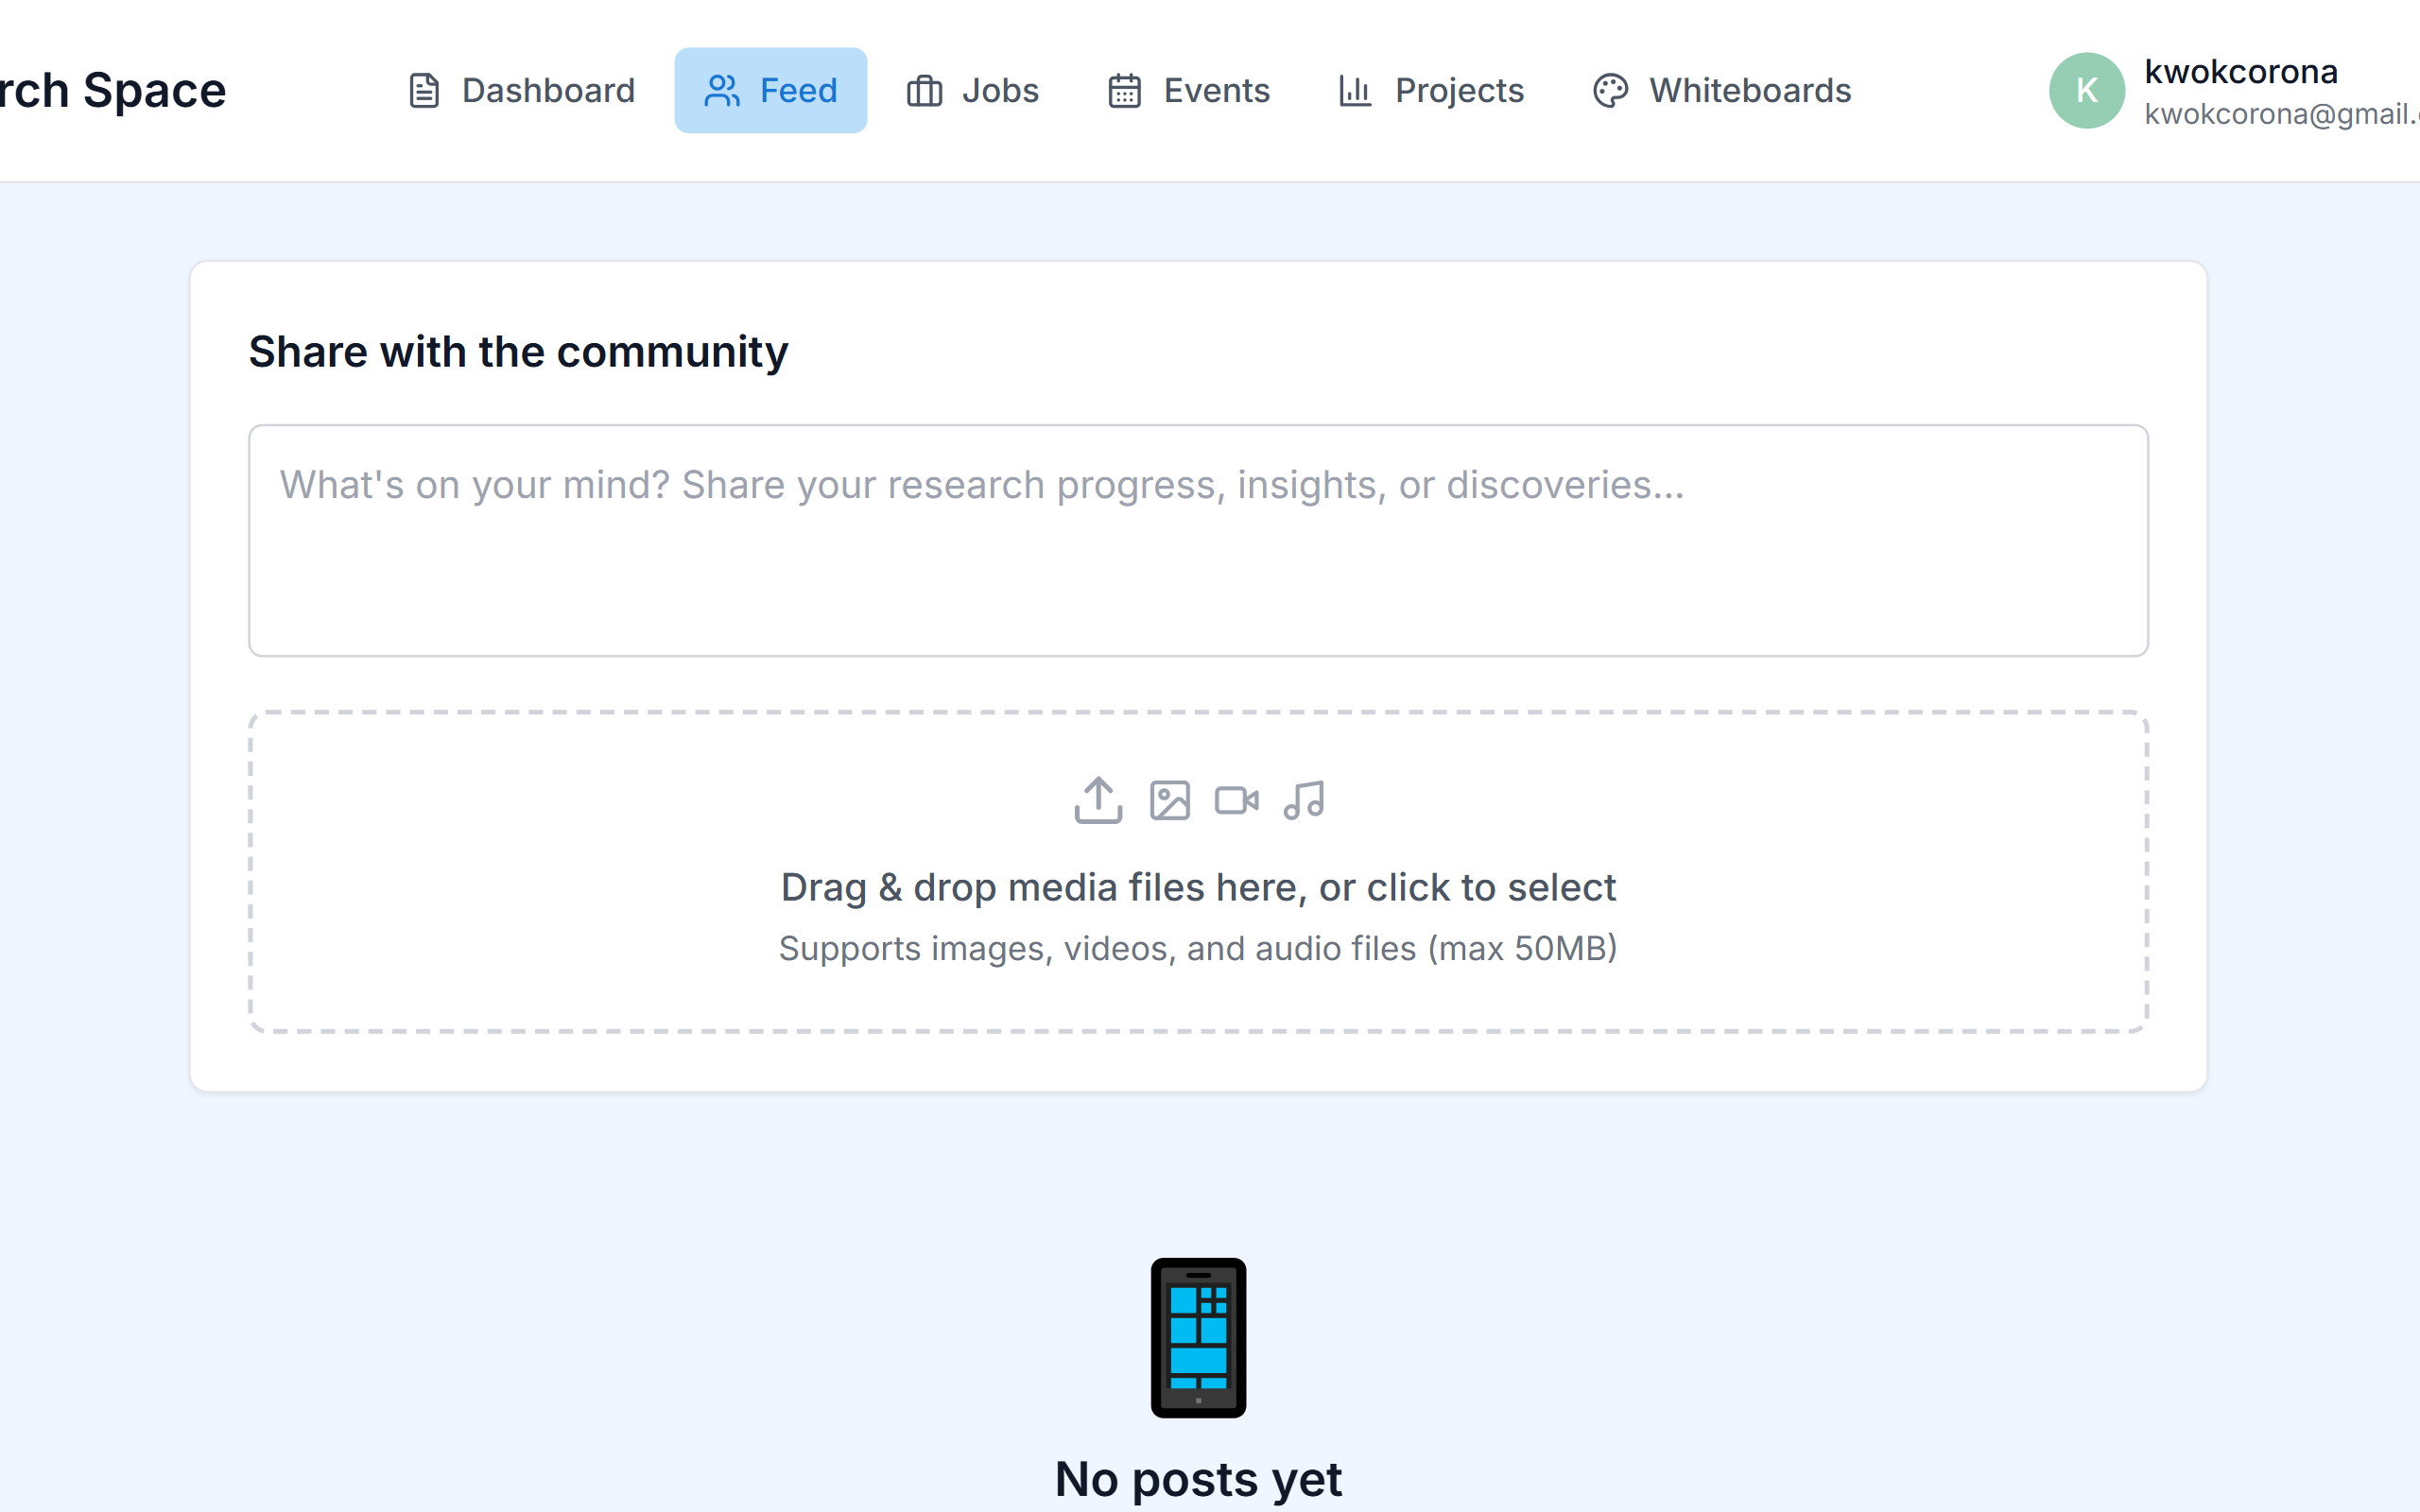
Task: Focus the What's on your mind field
Action: click(1198, 541)
